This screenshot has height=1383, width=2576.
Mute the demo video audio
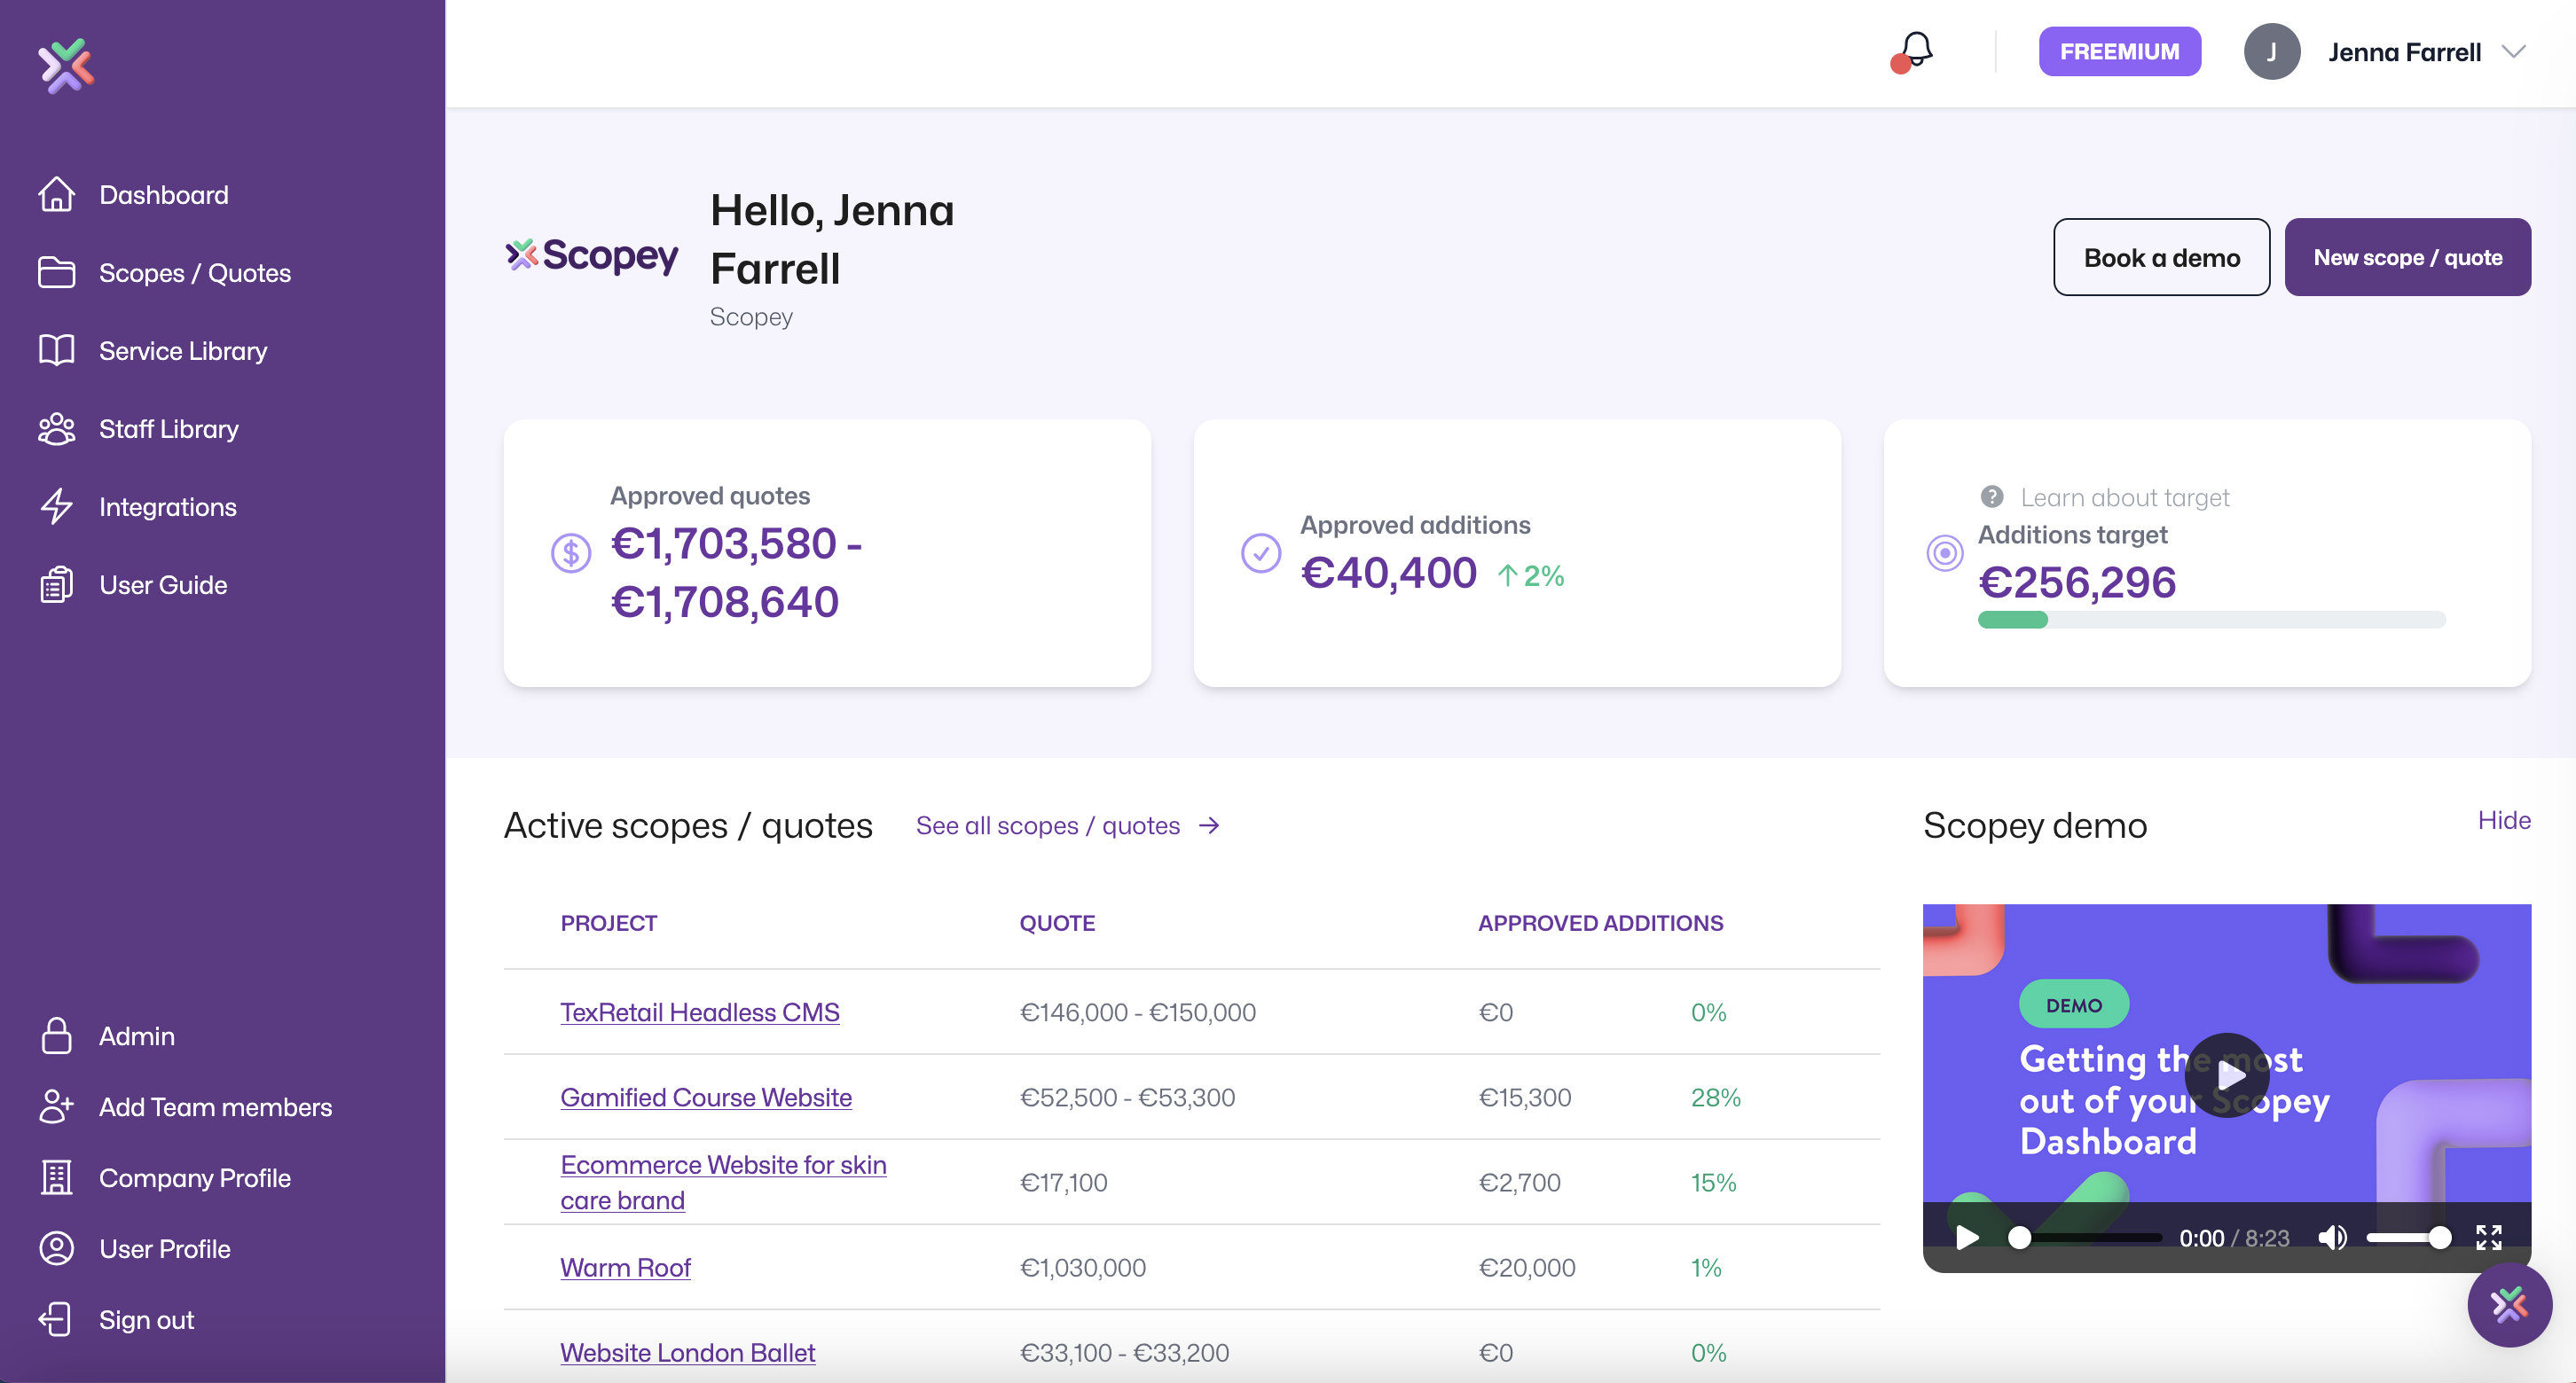tap(2333, 1237)
